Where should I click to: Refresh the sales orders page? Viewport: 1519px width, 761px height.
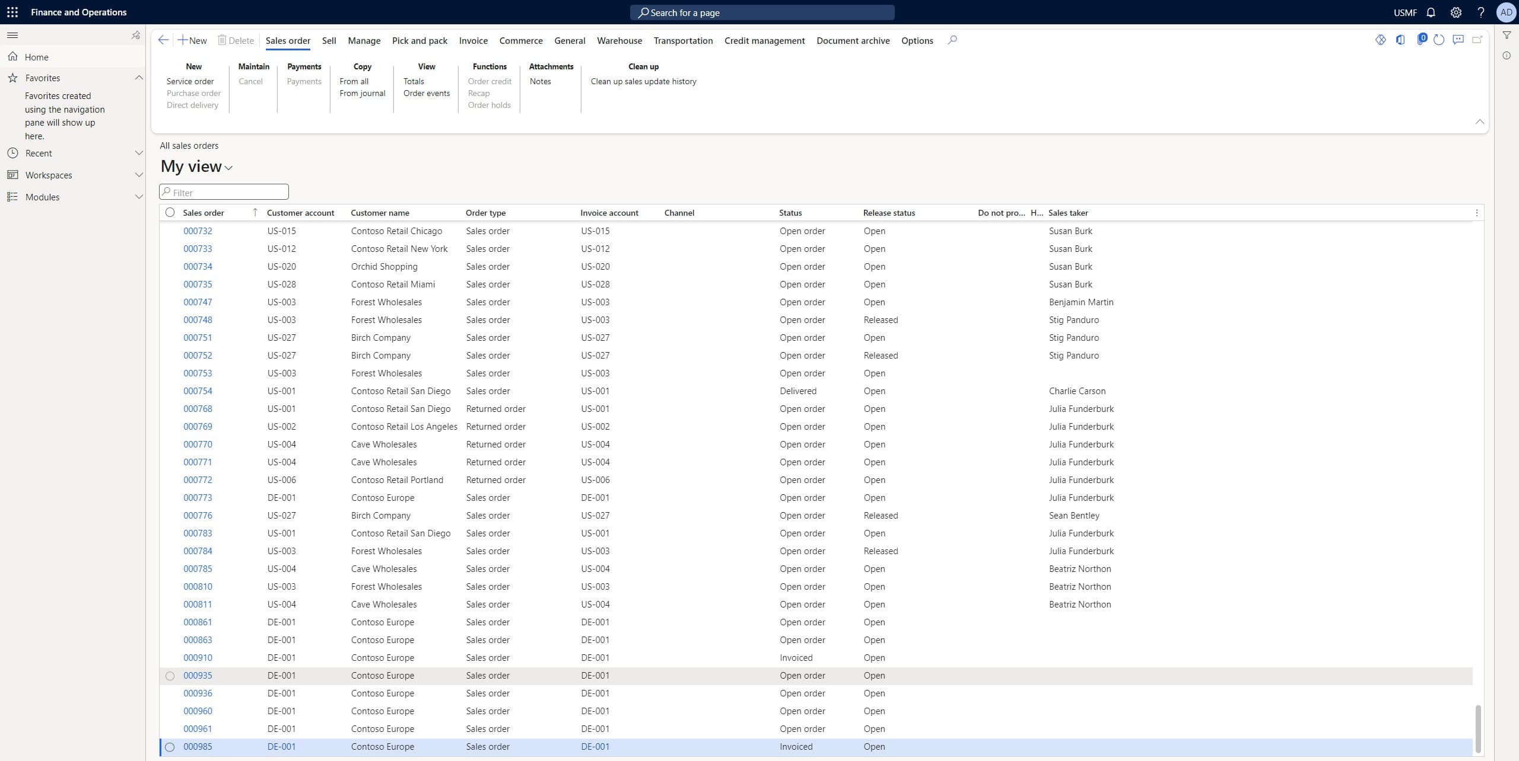point(1438,40)
